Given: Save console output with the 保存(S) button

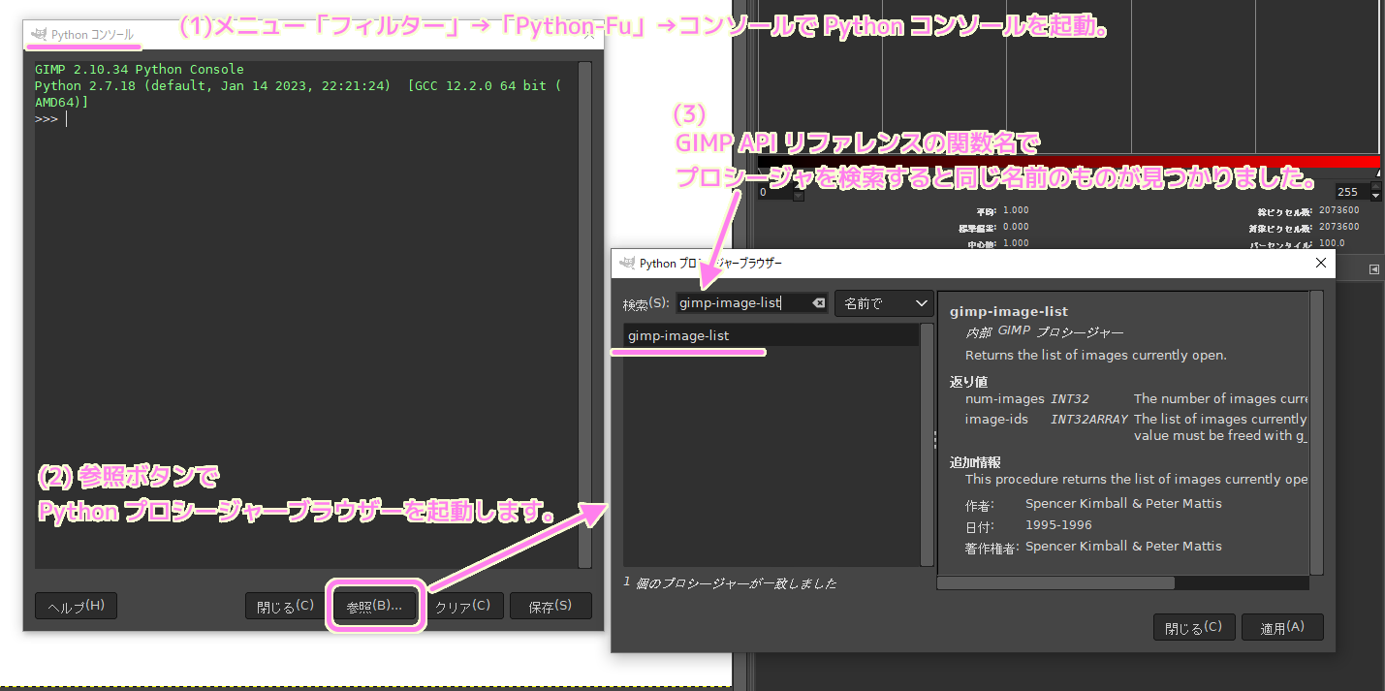Looking at the screenshot, I should coord(551,606).
